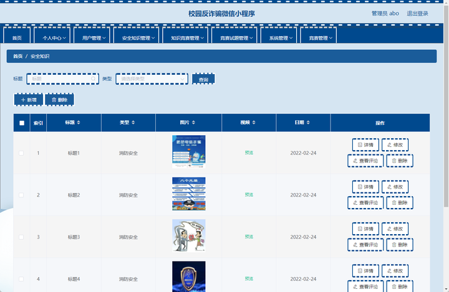Viewport: 449px width, 292px height.
Task: Sort table by 日期 column arrows
Action: (x=308, y=123)
